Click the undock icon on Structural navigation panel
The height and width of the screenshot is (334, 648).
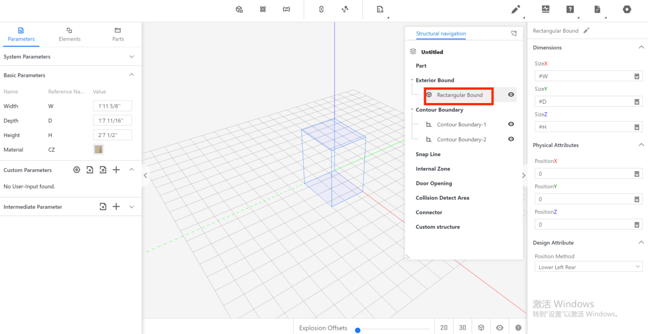(514, 34)
